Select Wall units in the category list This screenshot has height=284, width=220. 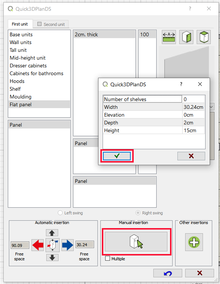pos(21,42)
